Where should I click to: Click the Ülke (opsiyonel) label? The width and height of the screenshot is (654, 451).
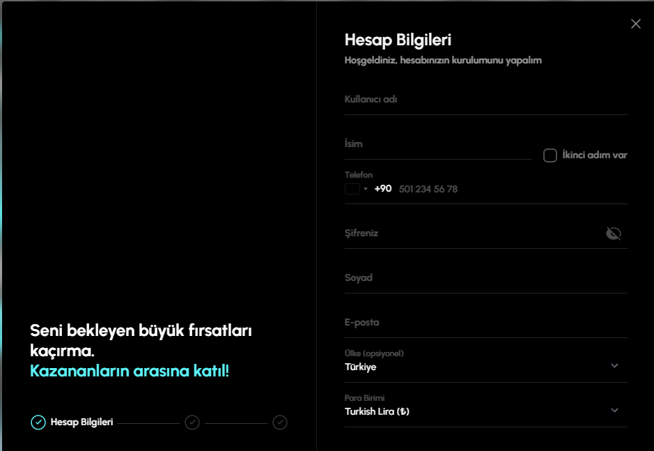click(374, 353)
